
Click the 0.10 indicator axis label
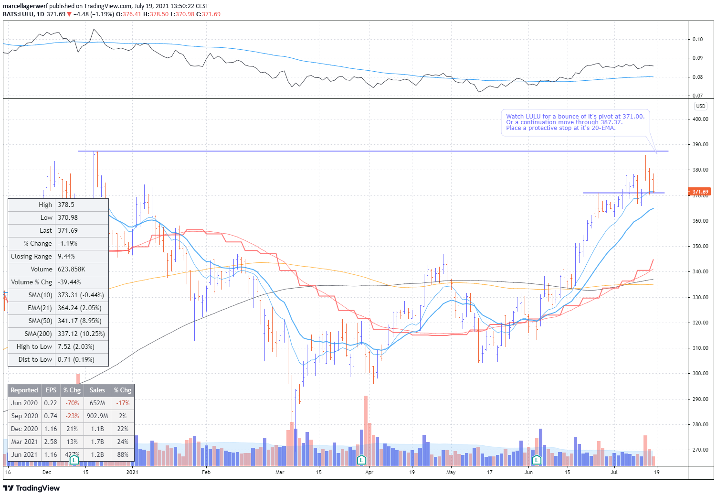tap(697, 39)
